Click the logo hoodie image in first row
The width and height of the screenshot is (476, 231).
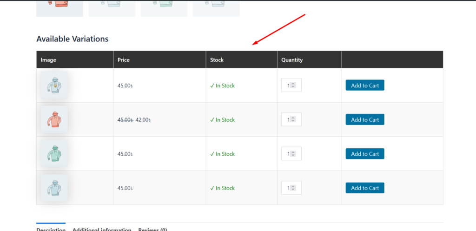tap(54, 86)
